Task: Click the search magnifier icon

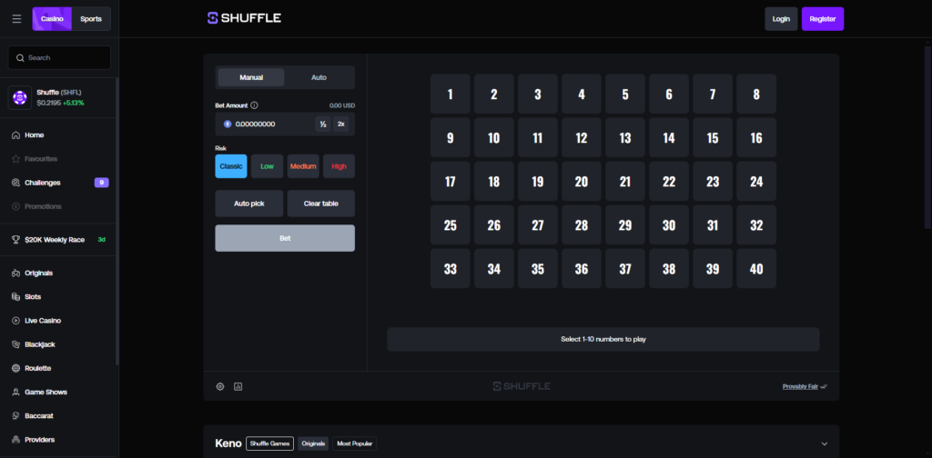Action: [x=20, y=57]
